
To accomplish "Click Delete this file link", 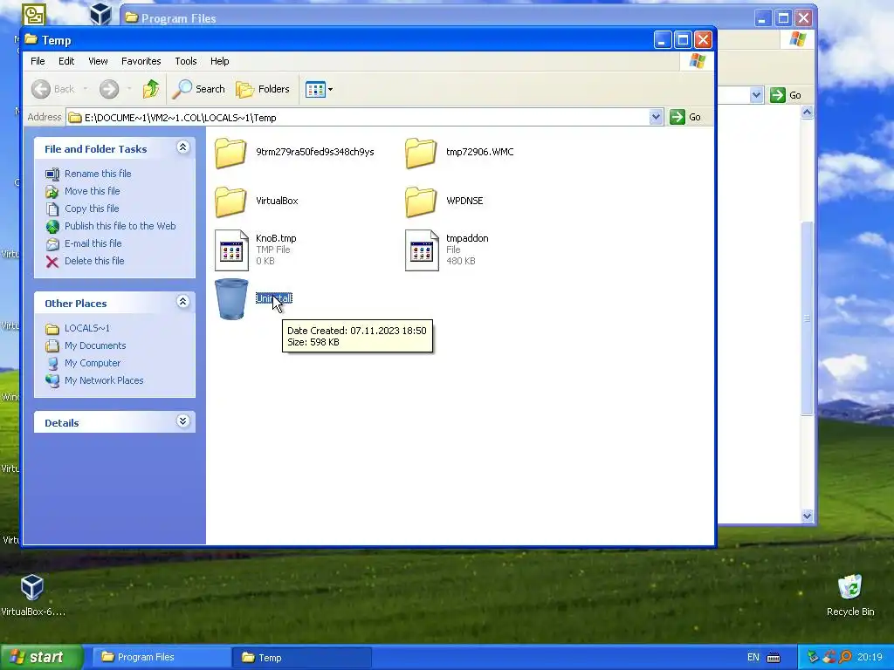I will pyautogui.click(x=94, y=261).
